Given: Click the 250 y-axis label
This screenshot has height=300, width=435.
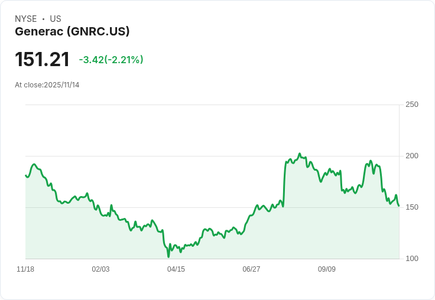Looking at the screenshot, I should (x=412, y=105).
